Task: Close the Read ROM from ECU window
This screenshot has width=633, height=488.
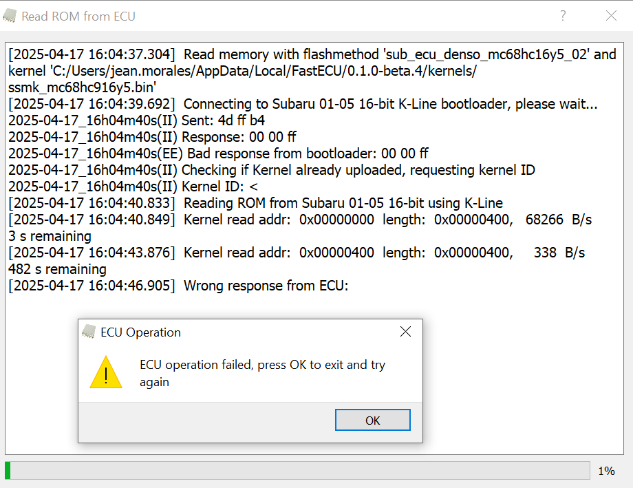Action: tap(611, 16)
